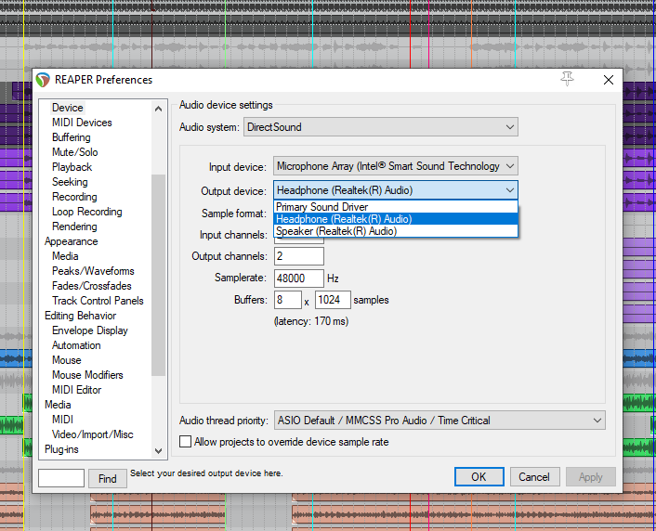
Task: Enable Allow projects to override device sample rate
Action: click(186, 442)
